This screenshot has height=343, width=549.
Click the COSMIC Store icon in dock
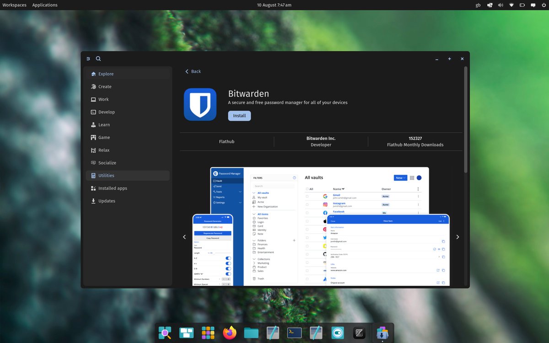(x=382, y=333)
